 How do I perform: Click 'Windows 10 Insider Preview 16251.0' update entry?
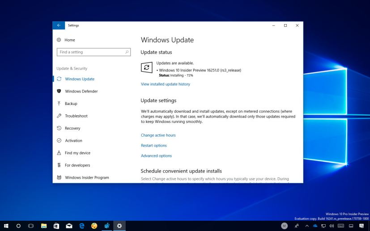point(200,70)
